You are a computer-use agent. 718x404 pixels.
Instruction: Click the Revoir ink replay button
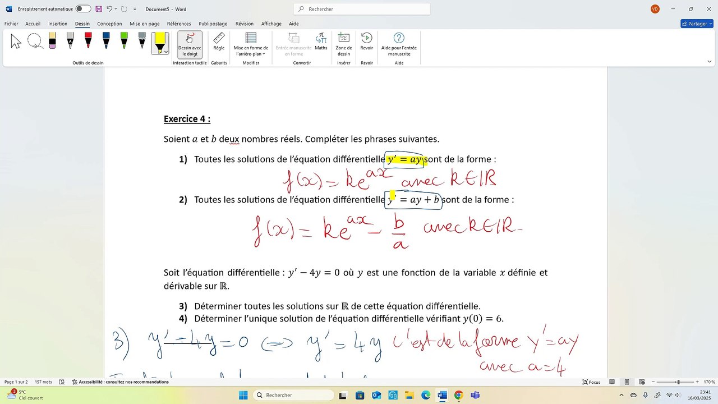(366, 42)
